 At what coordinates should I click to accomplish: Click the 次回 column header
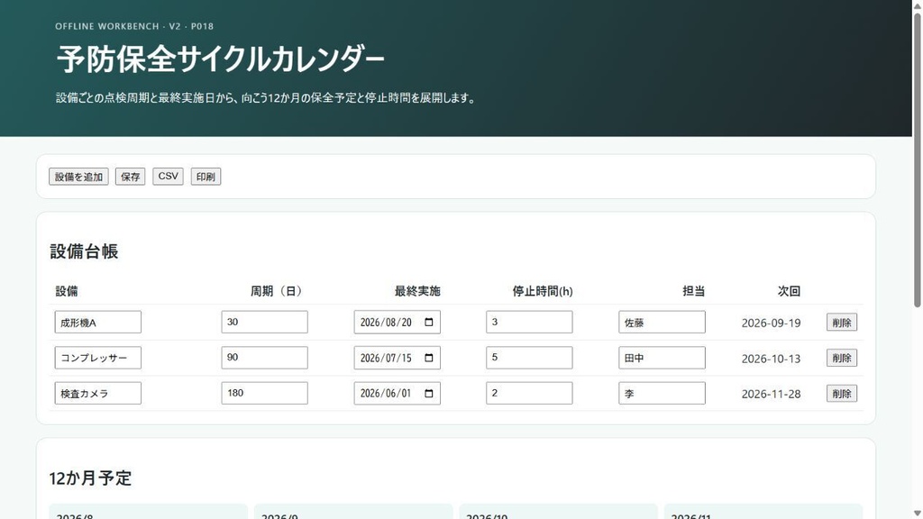point(789,291)
